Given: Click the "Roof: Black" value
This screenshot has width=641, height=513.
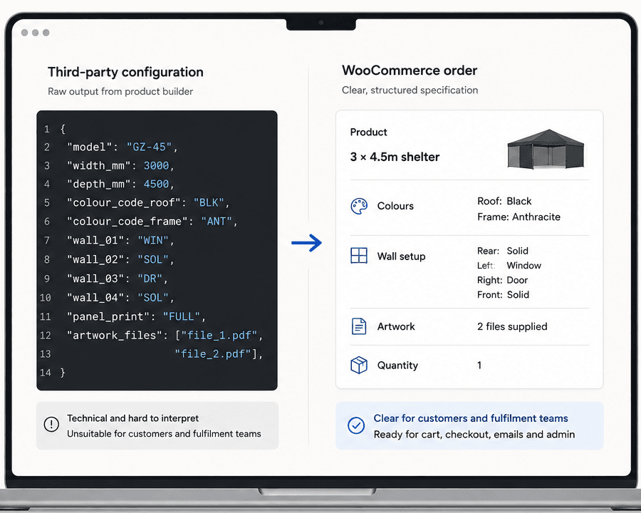Looking at the screenshot, I should point(504,201).
